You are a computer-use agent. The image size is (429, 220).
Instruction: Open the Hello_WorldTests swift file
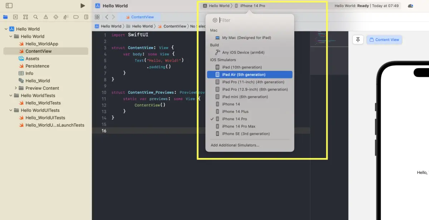coord(46,103)
